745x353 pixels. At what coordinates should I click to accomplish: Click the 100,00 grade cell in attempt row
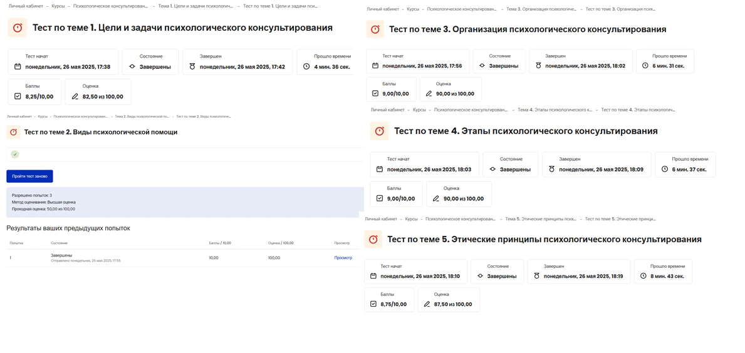tap(274, 258)
